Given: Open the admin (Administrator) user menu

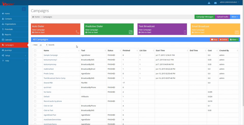Looking at the screenshot, I should 230,2.
